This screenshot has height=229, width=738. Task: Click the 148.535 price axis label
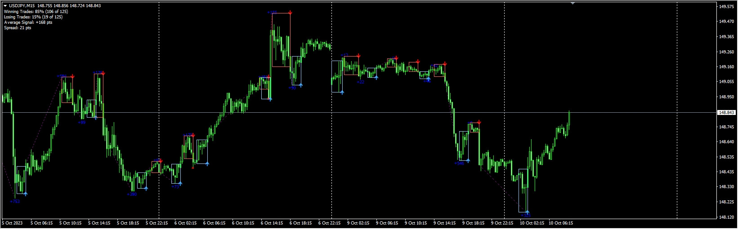pos(727,157)
